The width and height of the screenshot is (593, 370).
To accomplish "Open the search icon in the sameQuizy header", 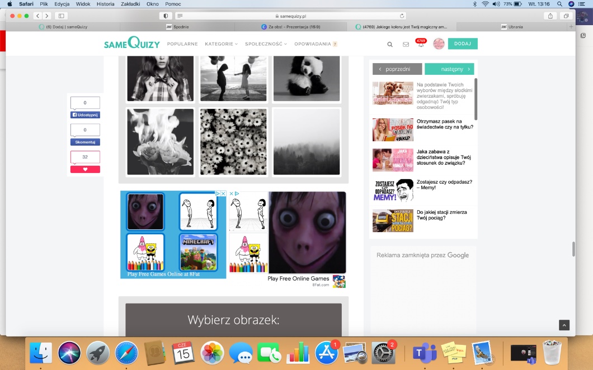I will (390, 44).
